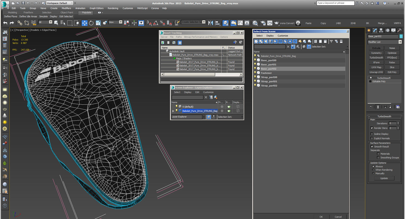
Task: Click the Update button in TurboSmooth
Action: click(384, 178)
